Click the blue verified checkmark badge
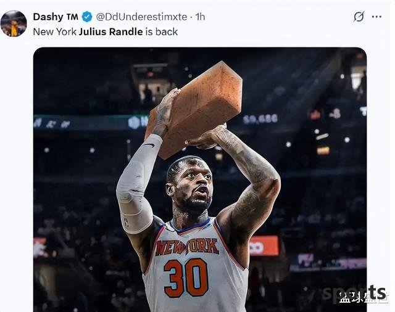The image size is (395, 312). (x=87, y=17)
